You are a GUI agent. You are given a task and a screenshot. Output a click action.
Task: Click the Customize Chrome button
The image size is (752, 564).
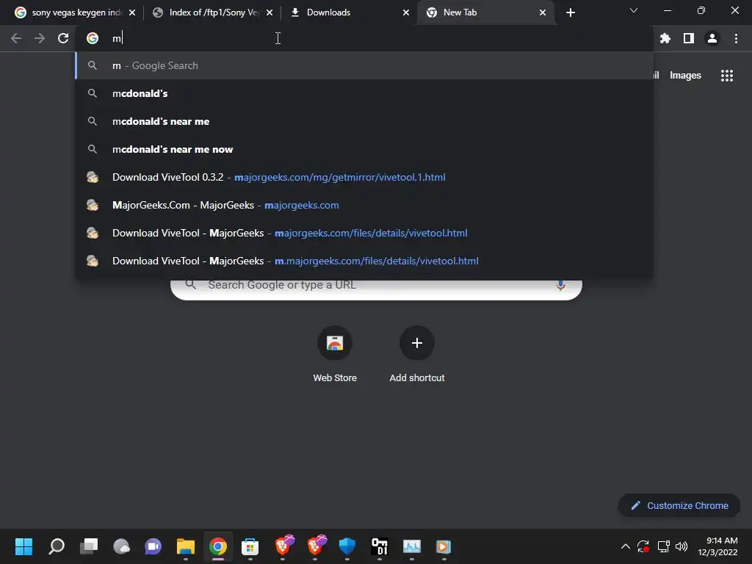tap(679, 505)
